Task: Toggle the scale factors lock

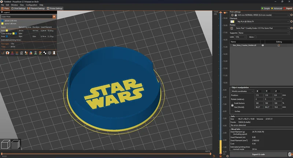Action: (232, 105)
